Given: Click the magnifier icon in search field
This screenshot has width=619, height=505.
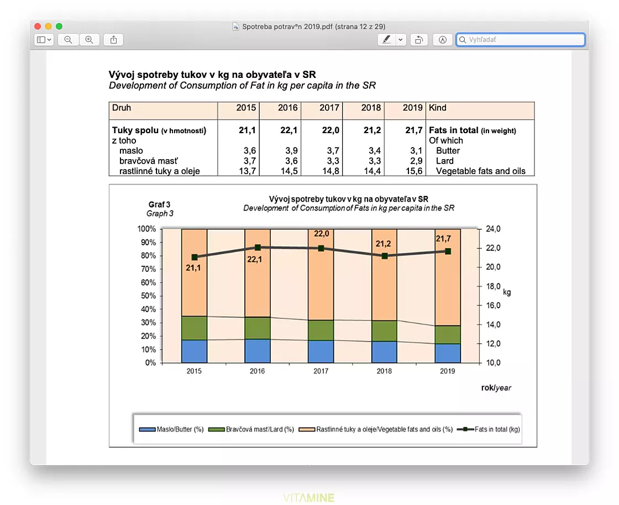Looking at the screenshot, I should (463, 40).
